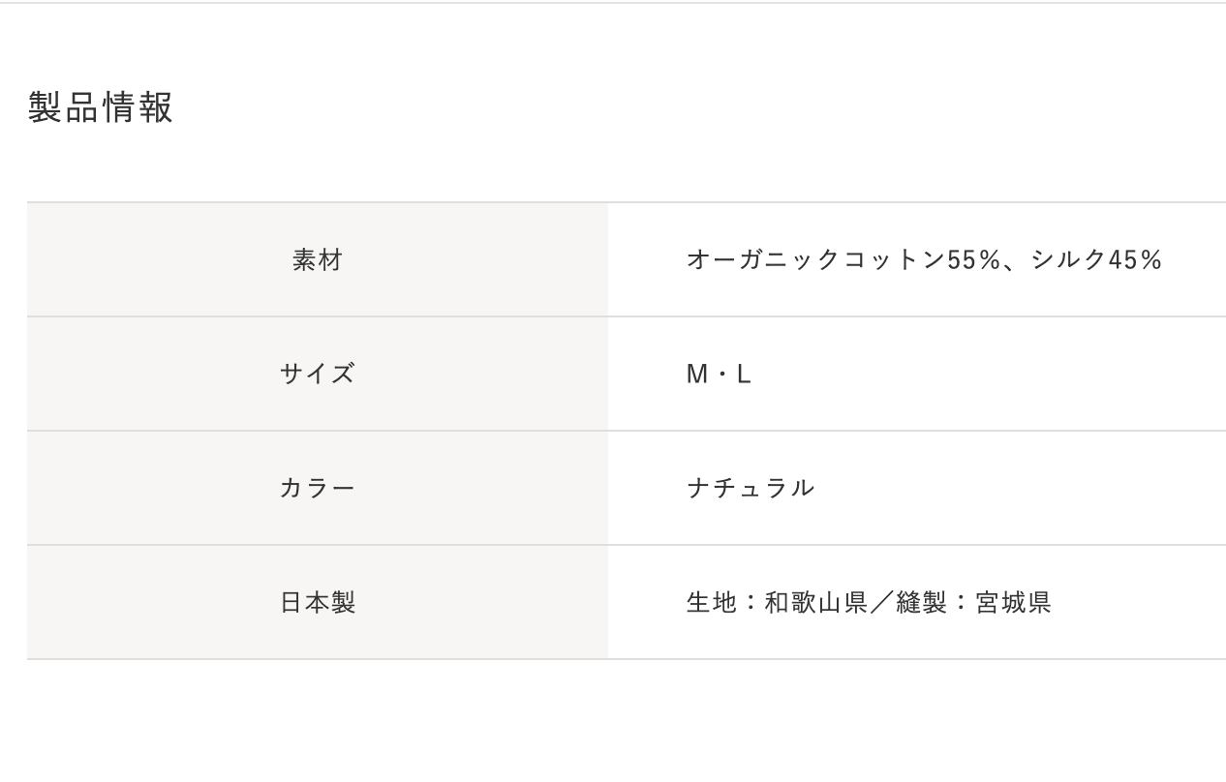1226x782 pixels.
Task: Select the 宮城県 prefecture text
Action: pos(1013,602)
